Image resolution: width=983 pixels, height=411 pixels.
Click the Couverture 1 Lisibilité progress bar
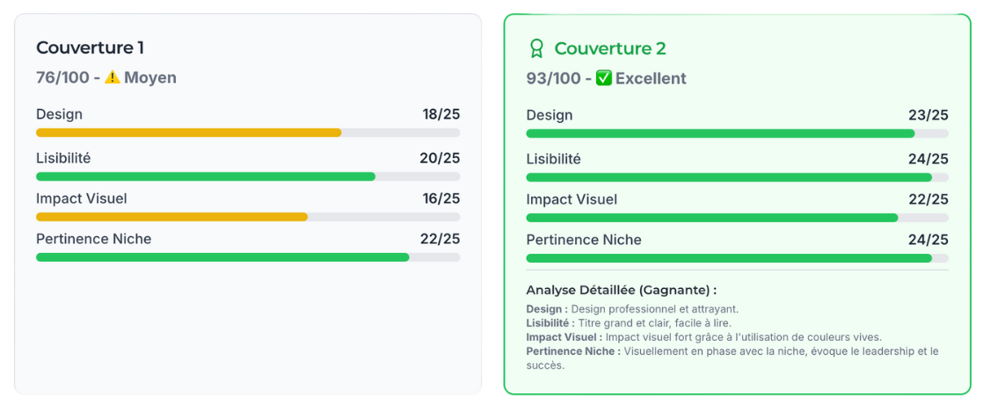tap(248, 177)
